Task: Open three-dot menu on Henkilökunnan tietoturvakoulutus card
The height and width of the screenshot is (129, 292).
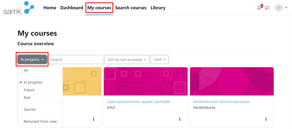Action: click(266, 119)
